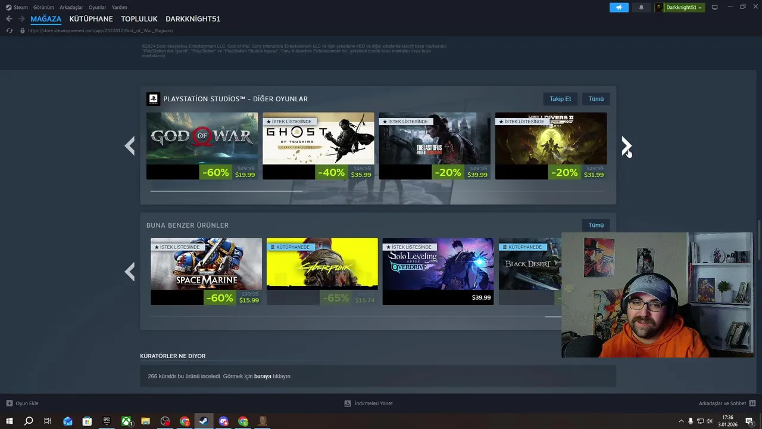Click the 'buraya' curator link
762x429 pixels.
pos(263,377)
